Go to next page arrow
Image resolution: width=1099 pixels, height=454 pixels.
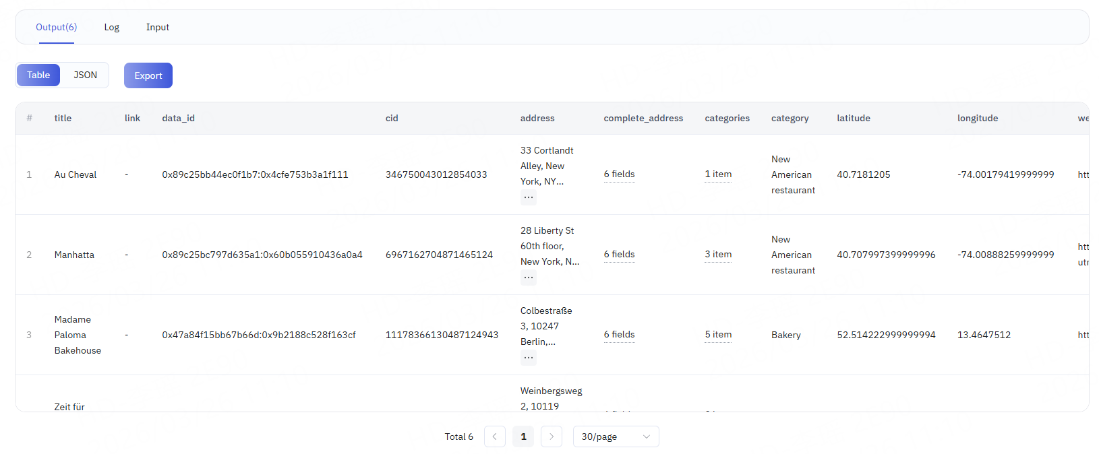[x=551, y=436]
